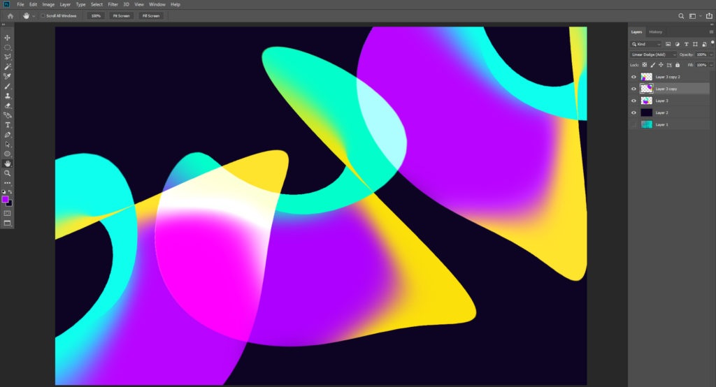Select the Elliptical Marquee tool
This screenshot has height=387, width=716.
pos(7,48)
